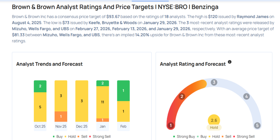280x140 pixels.
Task: Click the green Buy segment in Feb bar
Action: pyautogui.click(x=123, y=91)
